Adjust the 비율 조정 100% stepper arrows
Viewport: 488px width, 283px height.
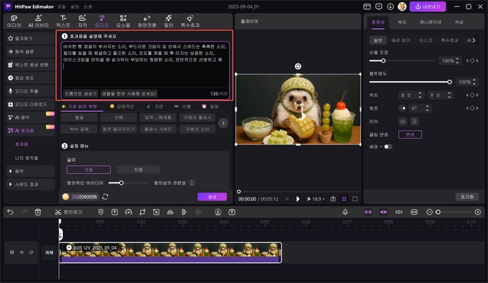(x=457, y=61)
